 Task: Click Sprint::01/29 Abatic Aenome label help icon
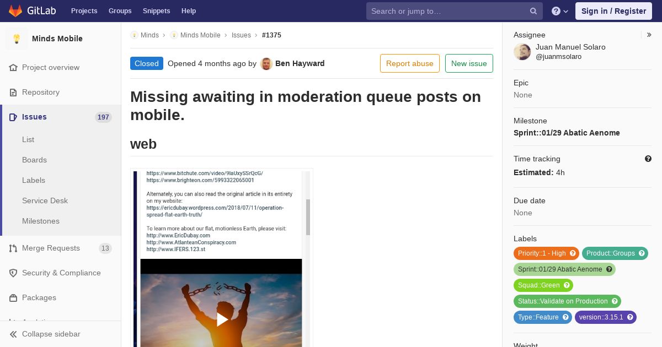[609, 269]
